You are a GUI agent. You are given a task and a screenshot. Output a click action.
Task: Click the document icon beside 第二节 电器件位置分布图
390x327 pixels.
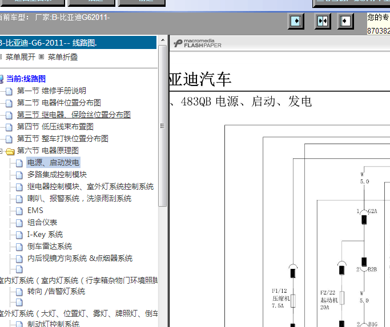[x=9, y=103]
